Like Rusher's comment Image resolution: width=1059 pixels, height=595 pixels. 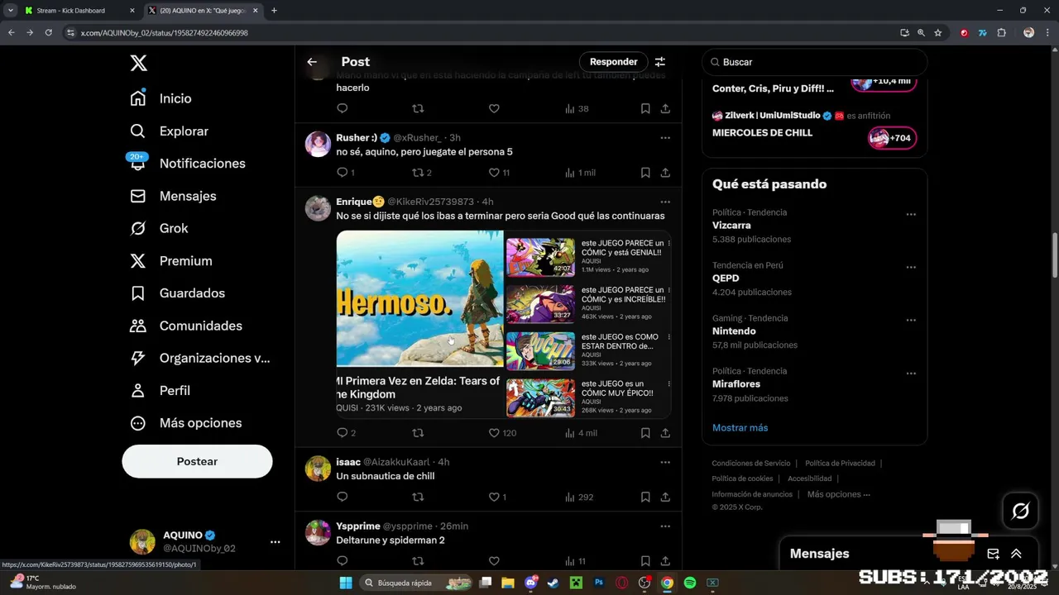(x=494, y=173)
